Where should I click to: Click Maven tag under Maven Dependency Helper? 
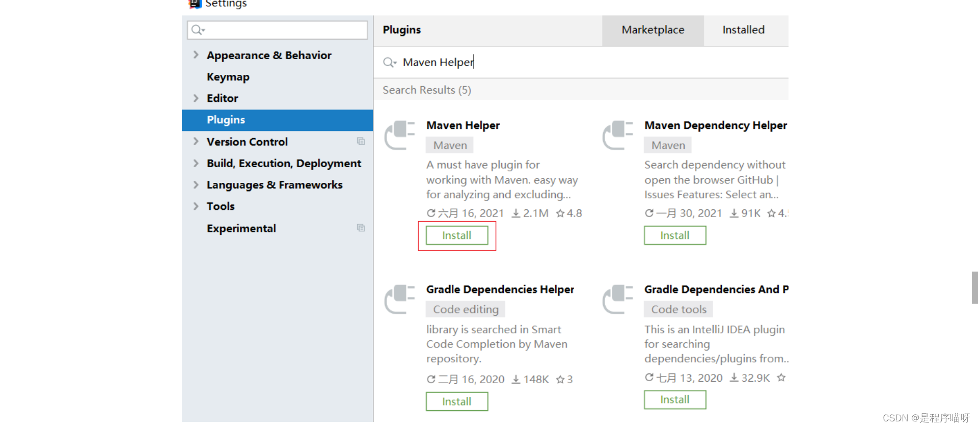668,145
